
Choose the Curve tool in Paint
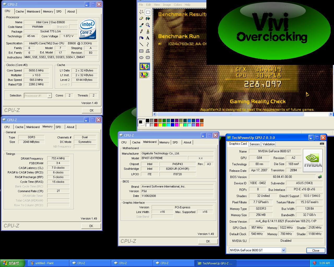pos(148,45)
